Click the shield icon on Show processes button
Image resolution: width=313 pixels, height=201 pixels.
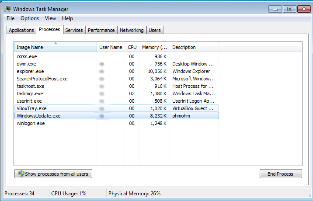coord(21,173)
